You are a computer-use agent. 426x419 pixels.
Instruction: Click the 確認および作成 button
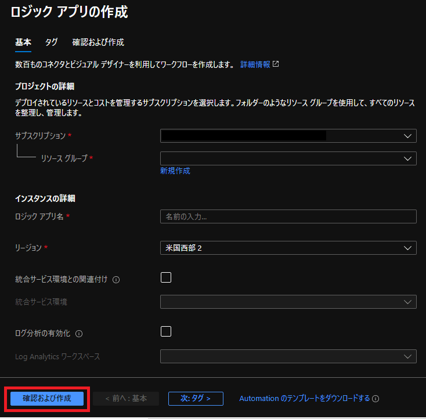[47, 399]
